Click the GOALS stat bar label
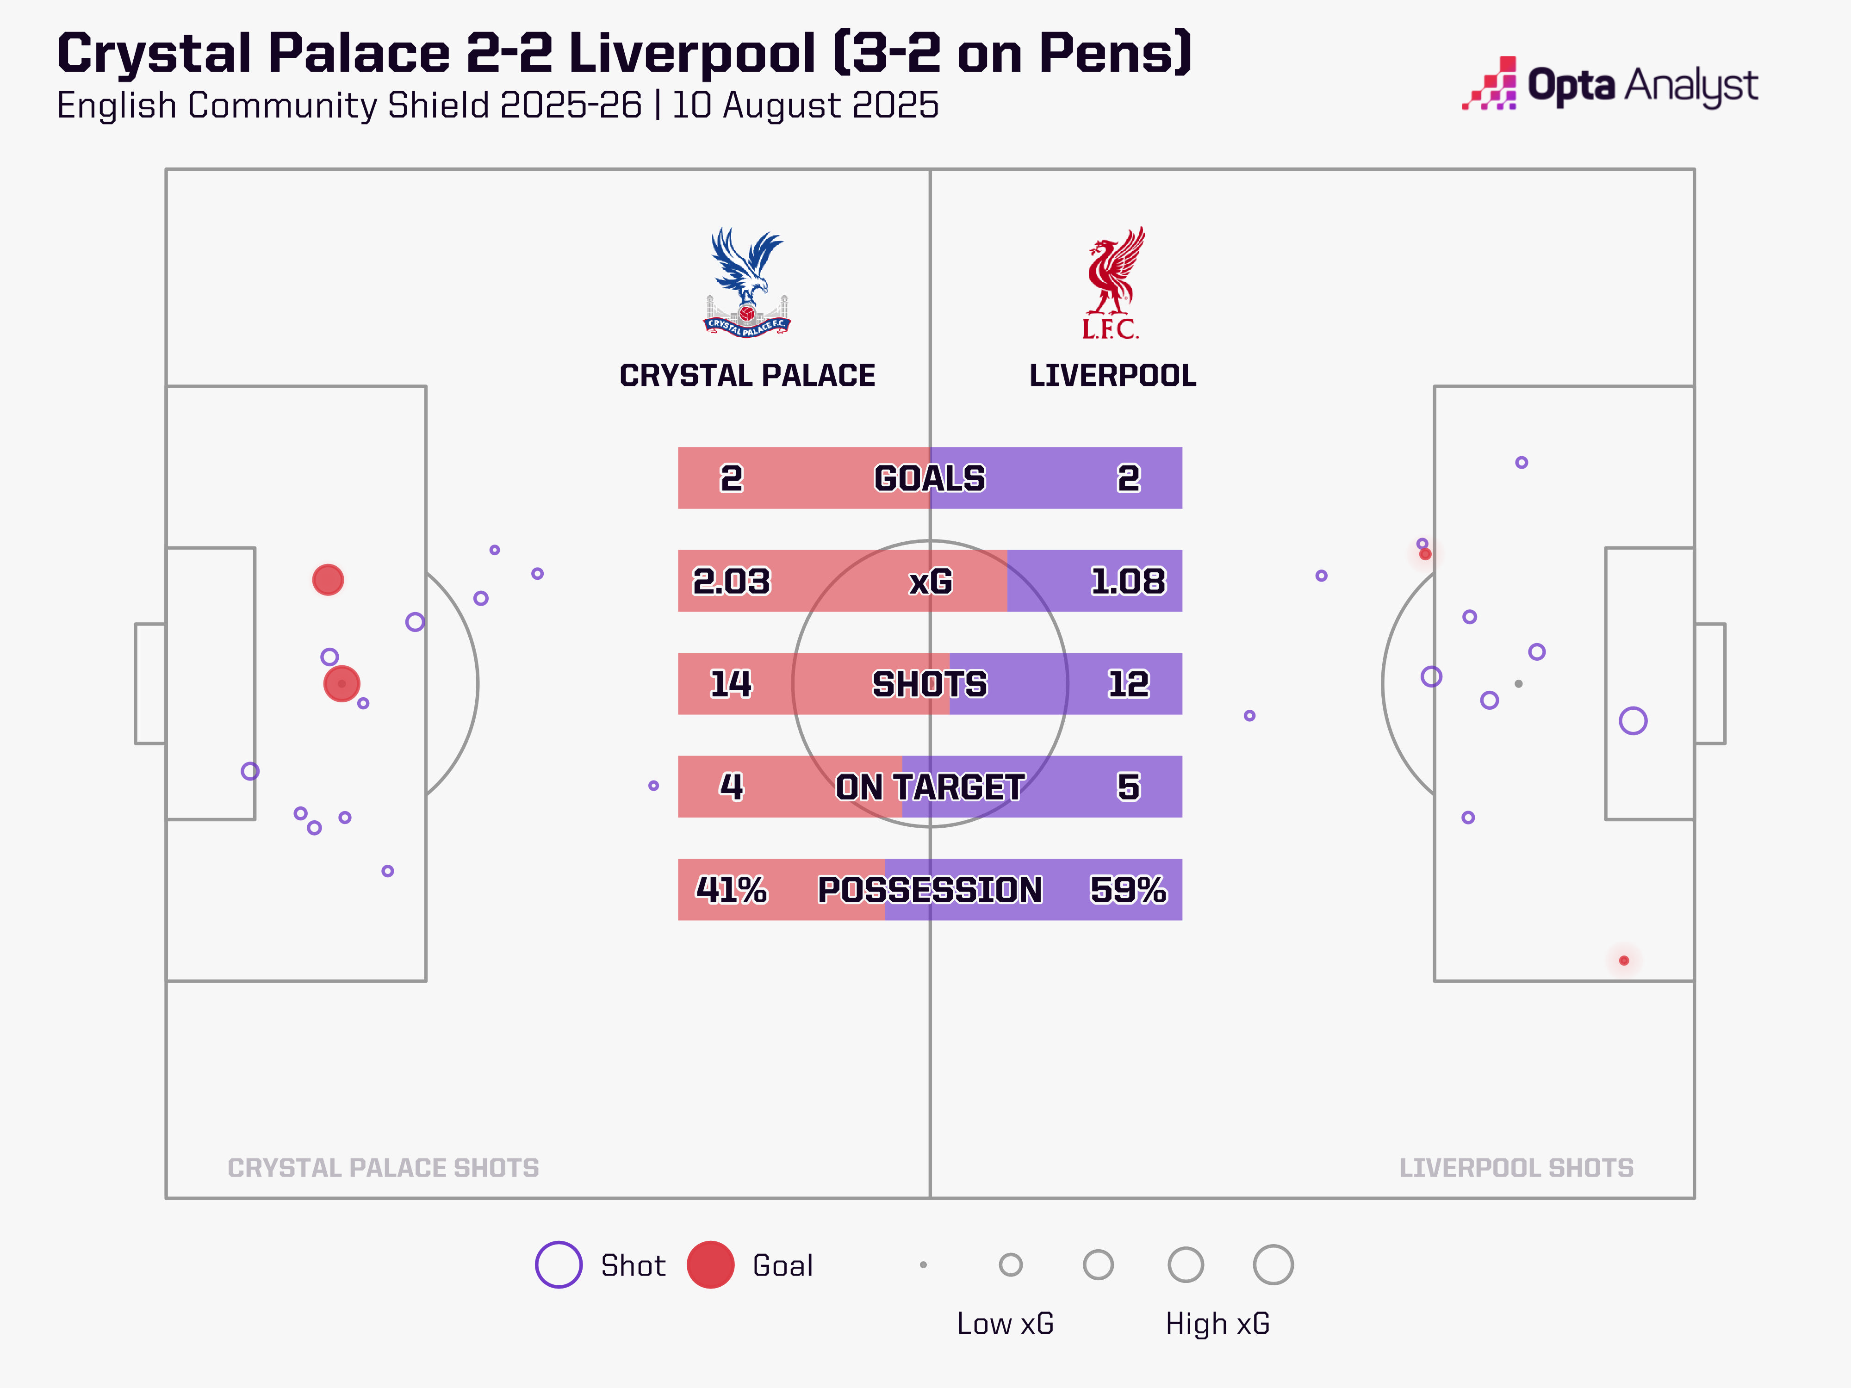Screen dimensions: 1851x1388 coord(930,478)
